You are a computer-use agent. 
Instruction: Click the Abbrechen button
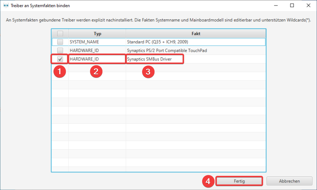click(x=289, y=181)
